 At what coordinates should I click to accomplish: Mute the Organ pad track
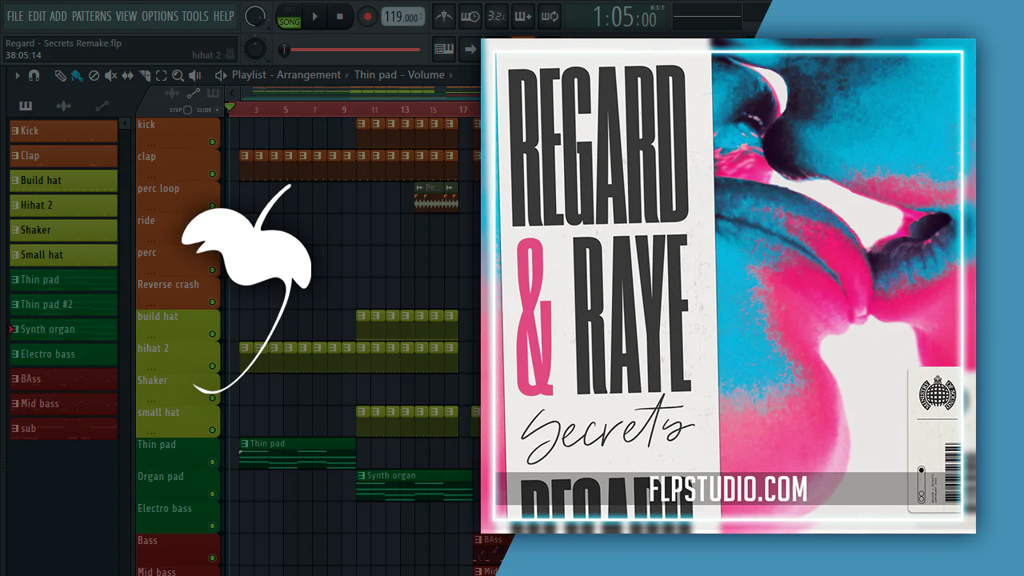pyautogui.click(x=212, y=494)
